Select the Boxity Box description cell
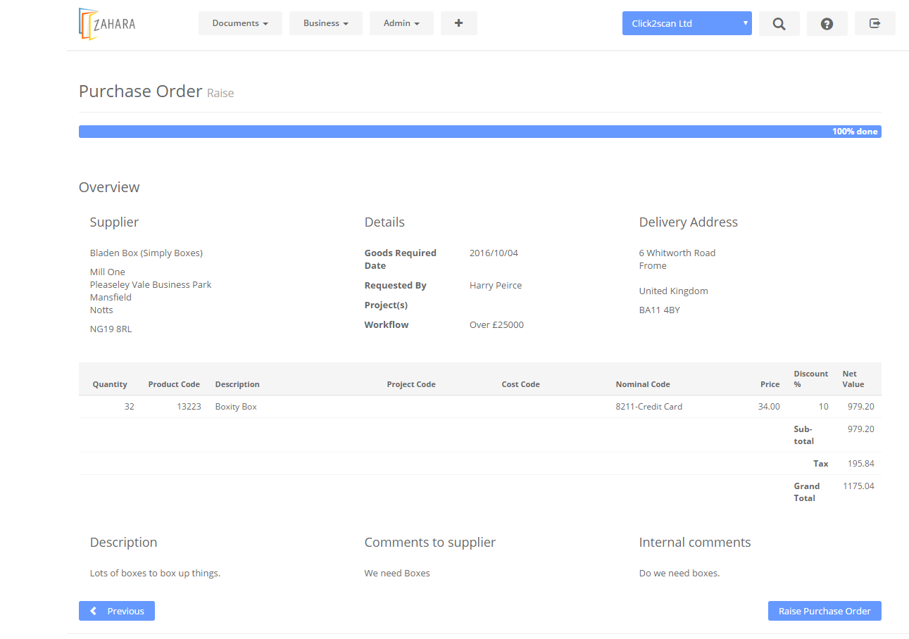 click(236, 407)
